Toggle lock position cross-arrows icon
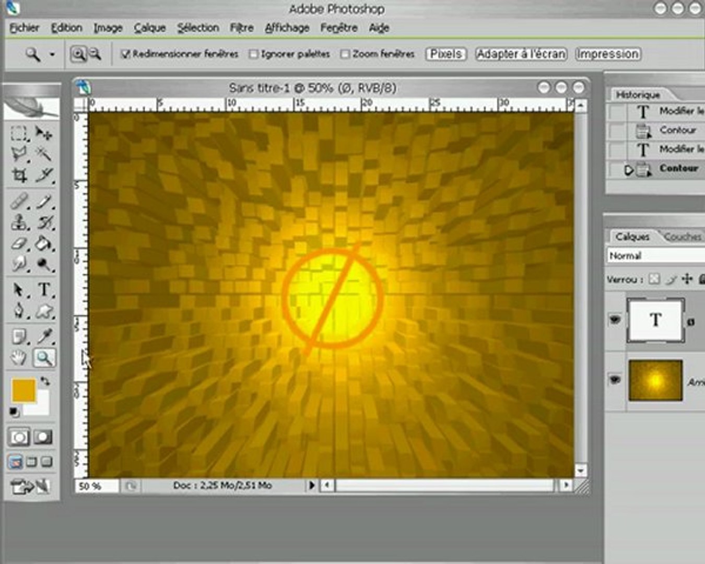The image size is (705, 564). coord(687,279)
